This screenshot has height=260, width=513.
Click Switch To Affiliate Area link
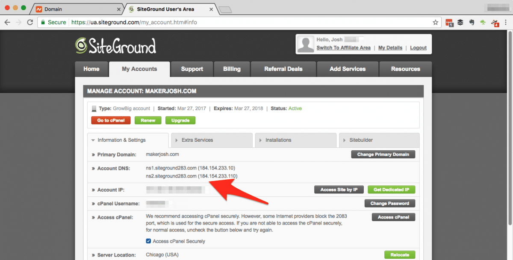(x=343, y=48)
